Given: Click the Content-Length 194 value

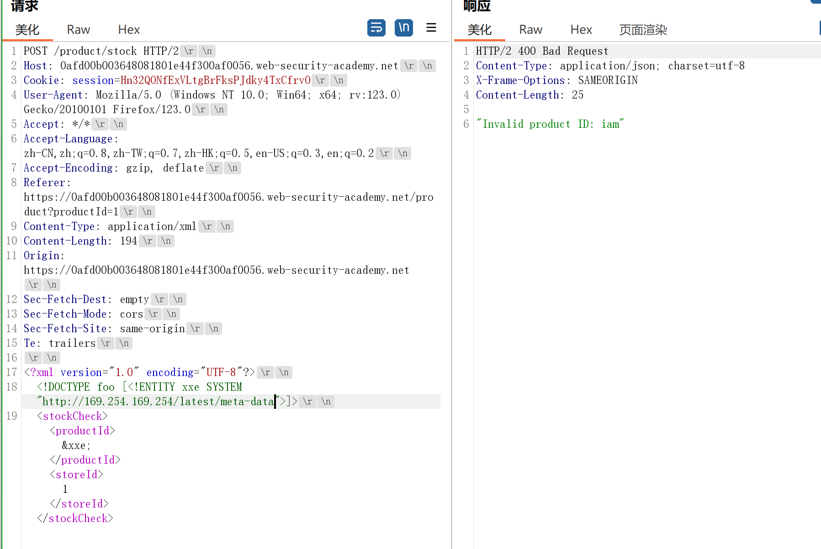Looking at the screenshot, I should point(129,241).
